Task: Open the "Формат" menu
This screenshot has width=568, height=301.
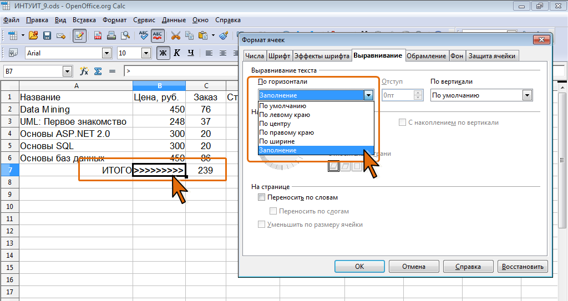Action: click(114, 19)
